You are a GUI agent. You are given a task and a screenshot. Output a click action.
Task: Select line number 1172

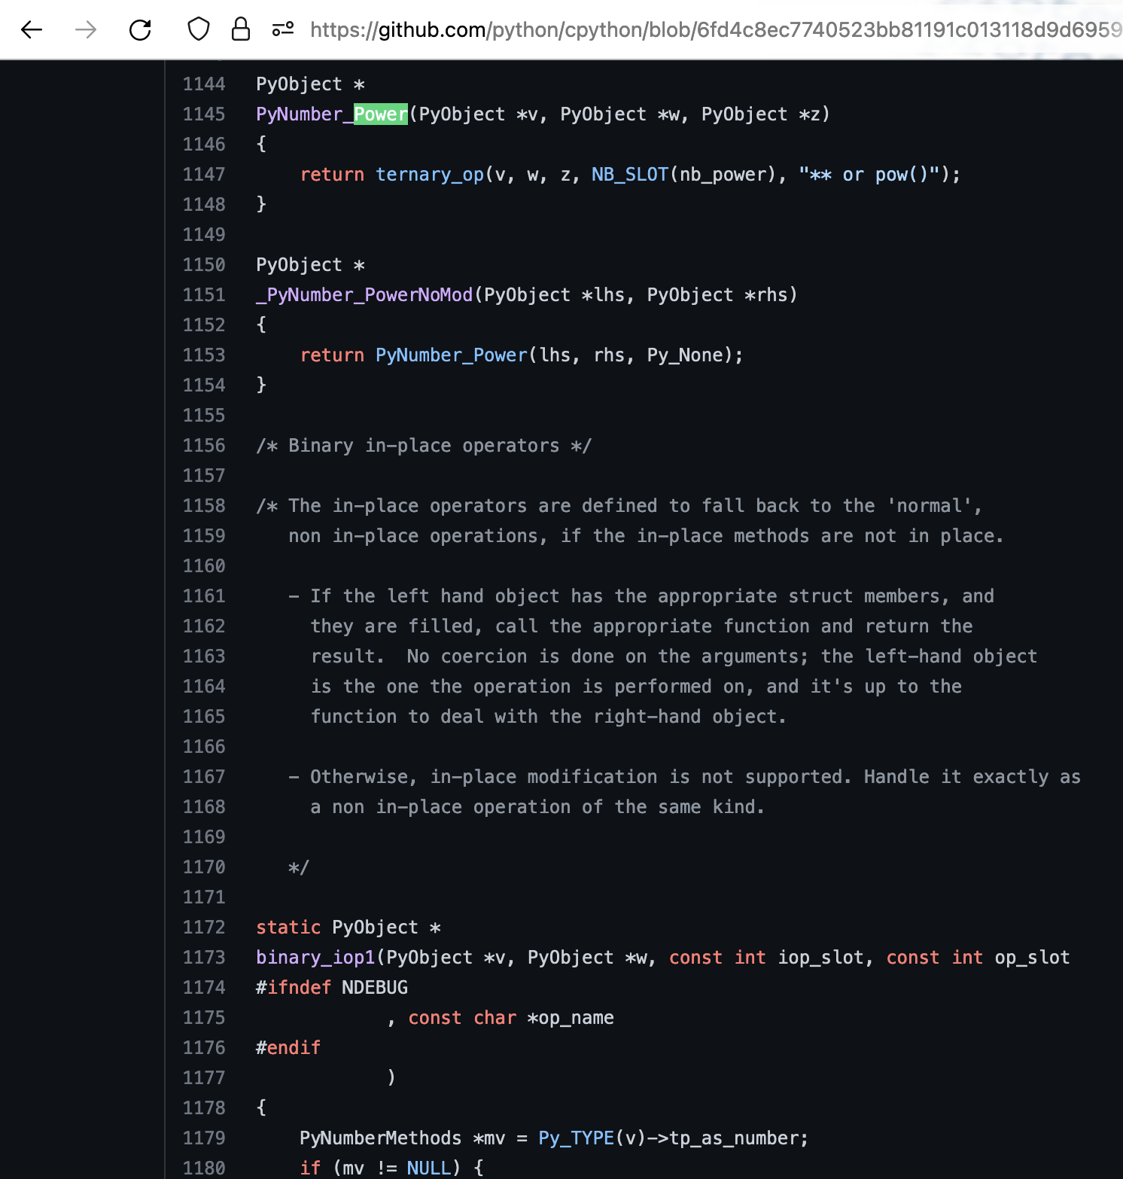tap(204, 928)
